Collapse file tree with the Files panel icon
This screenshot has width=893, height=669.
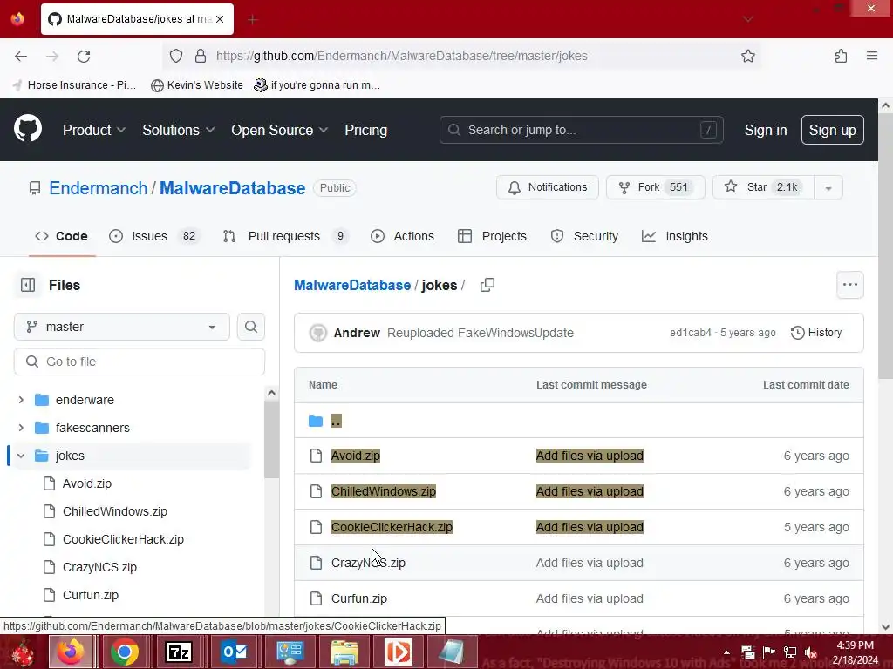tap(28, 285)
